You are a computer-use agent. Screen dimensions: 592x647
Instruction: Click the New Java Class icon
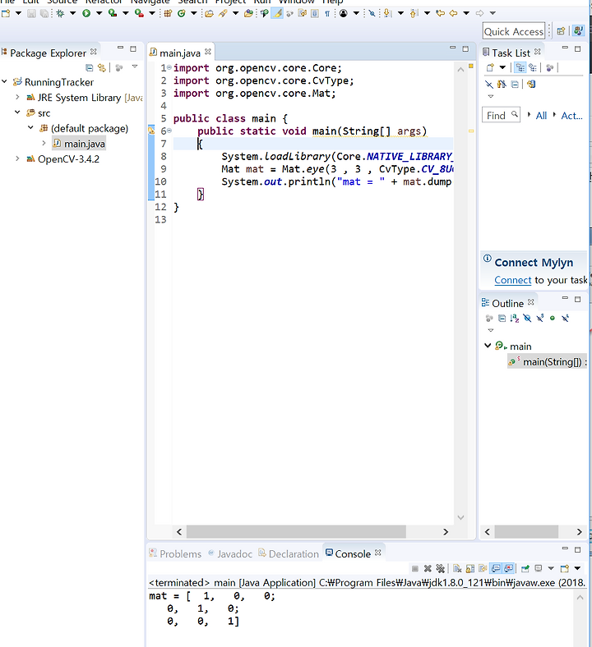tap(182, 13)
